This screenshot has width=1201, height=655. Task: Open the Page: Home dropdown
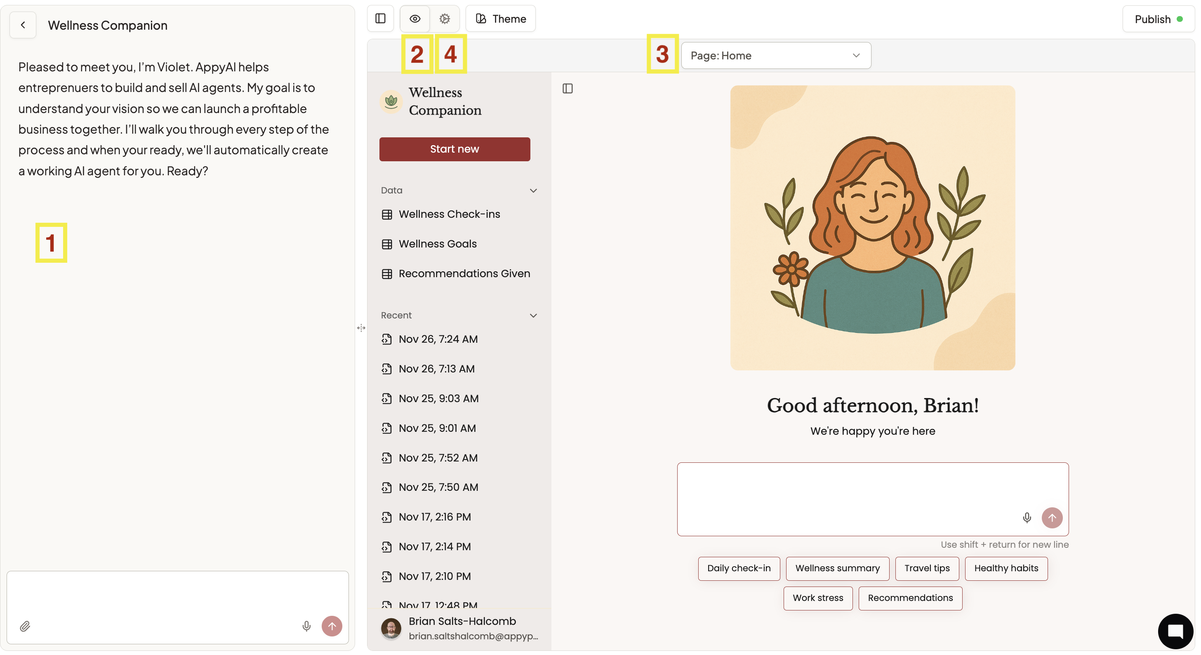(x=776, y=55)
